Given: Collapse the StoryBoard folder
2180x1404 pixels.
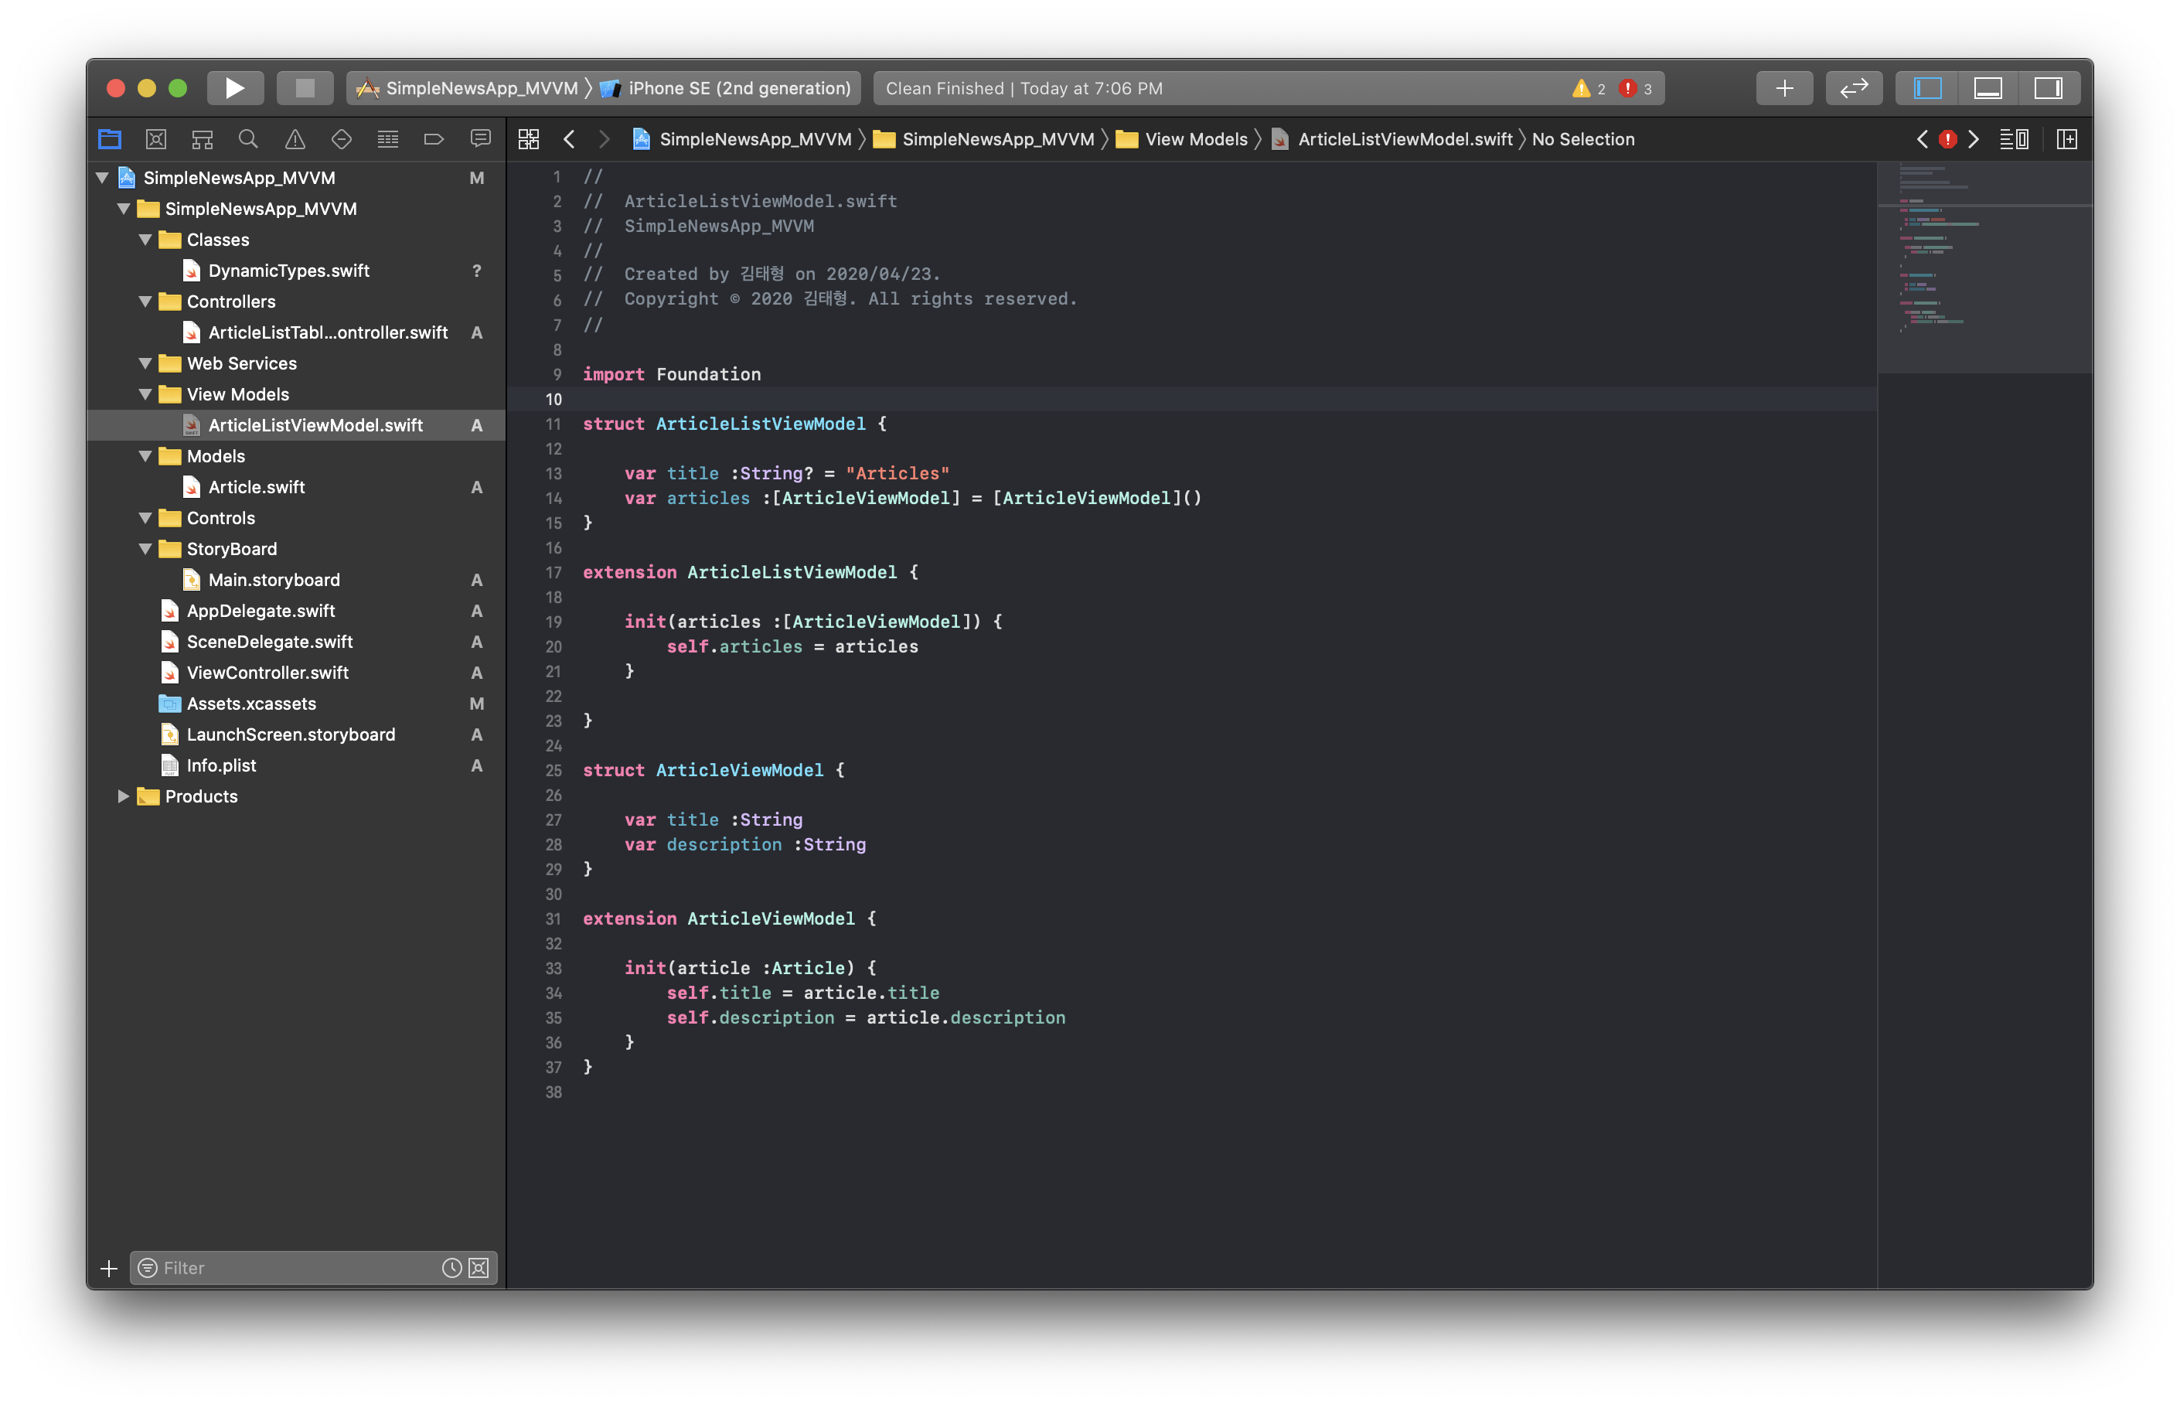Looking at the screenshot, I should (x=146, y=549).
